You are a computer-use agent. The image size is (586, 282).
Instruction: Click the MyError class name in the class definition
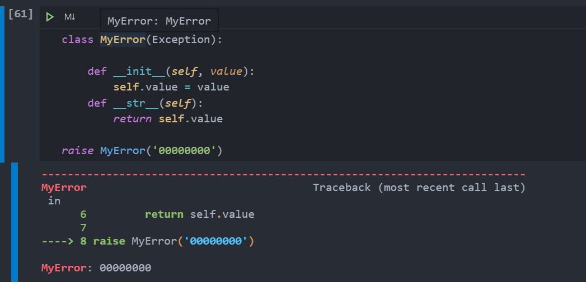123,40
